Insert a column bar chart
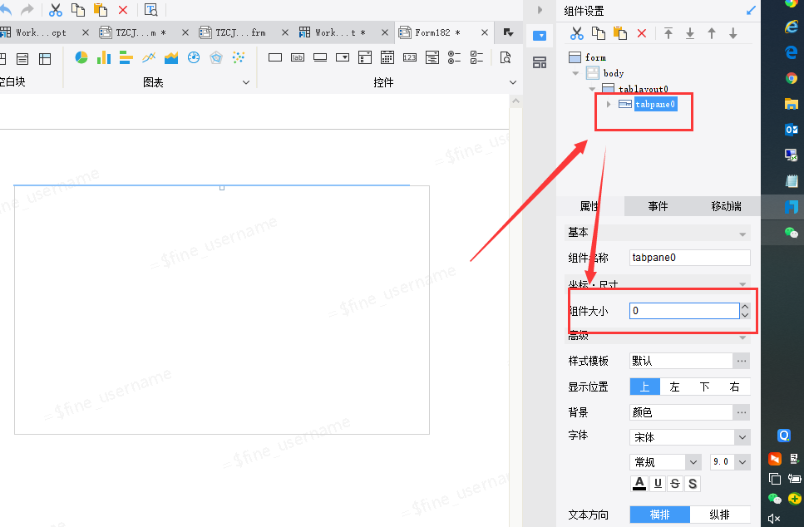The image size is (804, 527). click(x=104, y=57)
